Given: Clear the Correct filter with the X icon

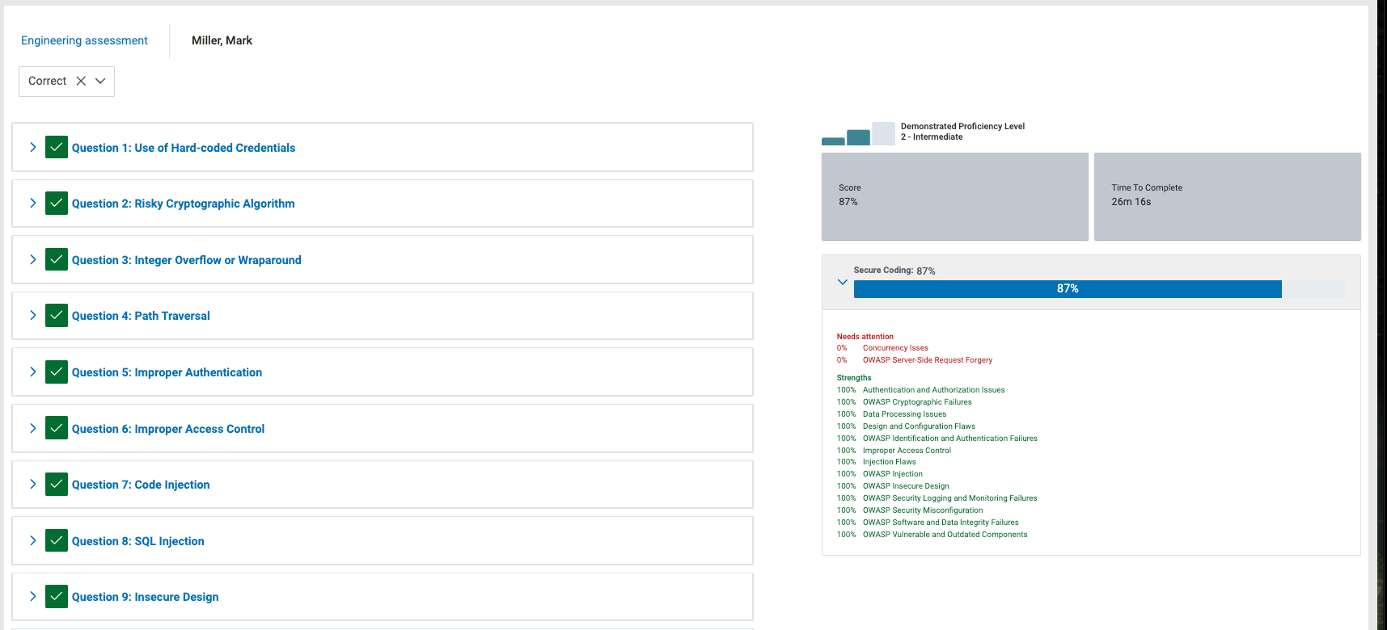Looking at the screenshot, I should 81,81.
